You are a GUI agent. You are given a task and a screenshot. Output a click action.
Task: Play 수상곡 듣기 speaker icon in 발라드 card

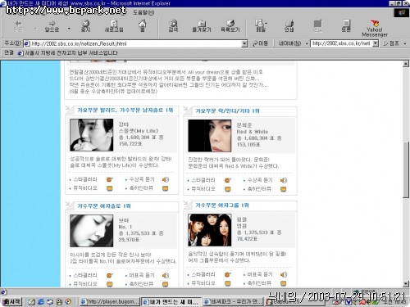165,179
